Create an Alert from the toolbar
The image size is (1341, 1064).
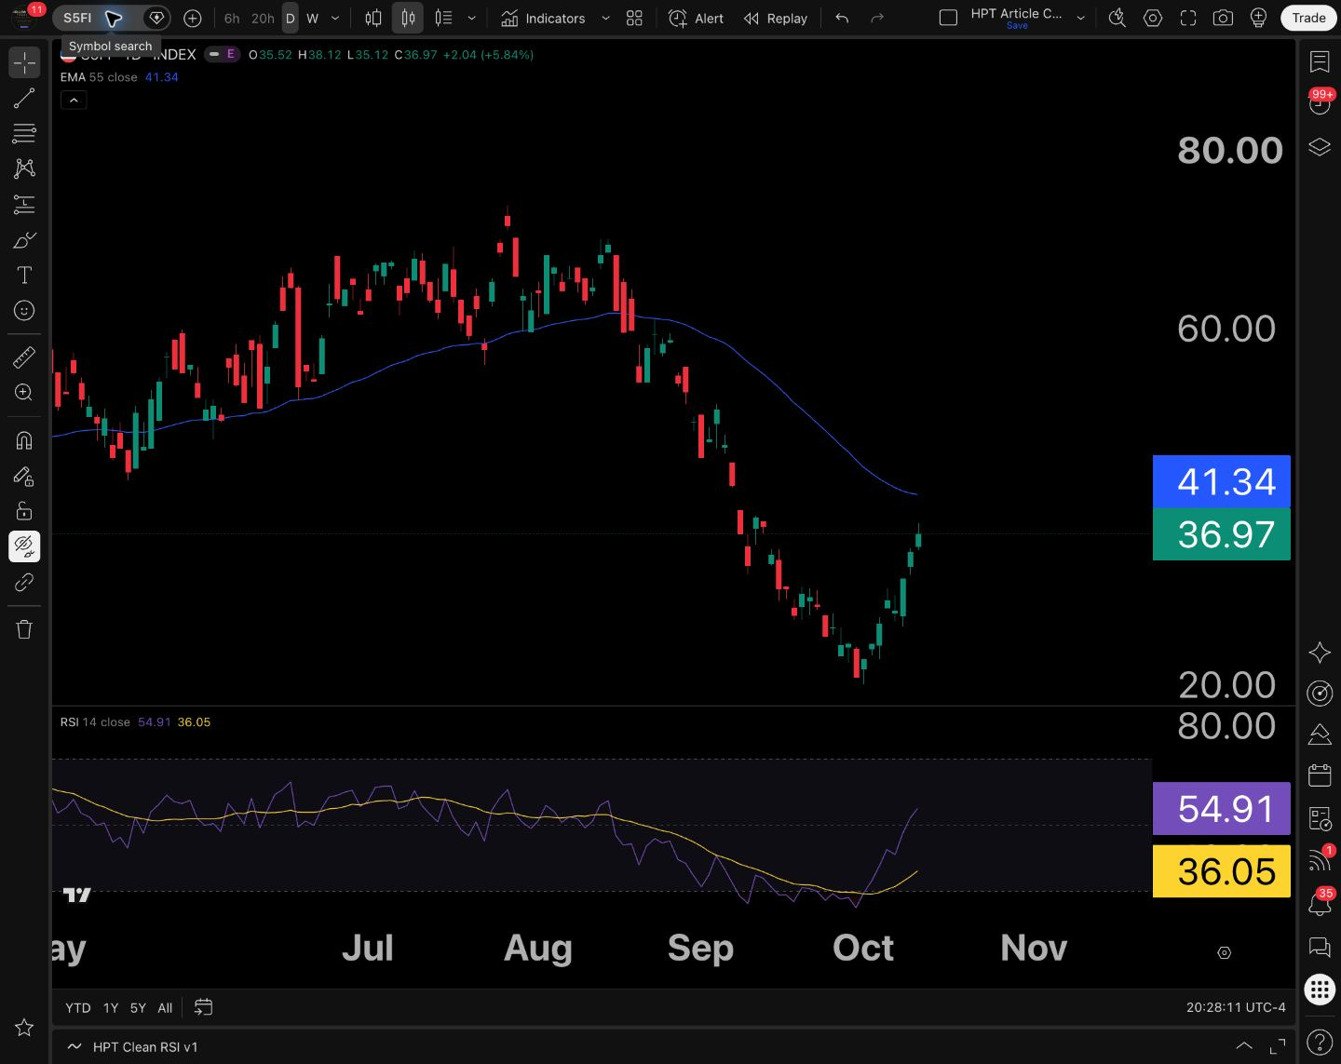coord(697,18)
